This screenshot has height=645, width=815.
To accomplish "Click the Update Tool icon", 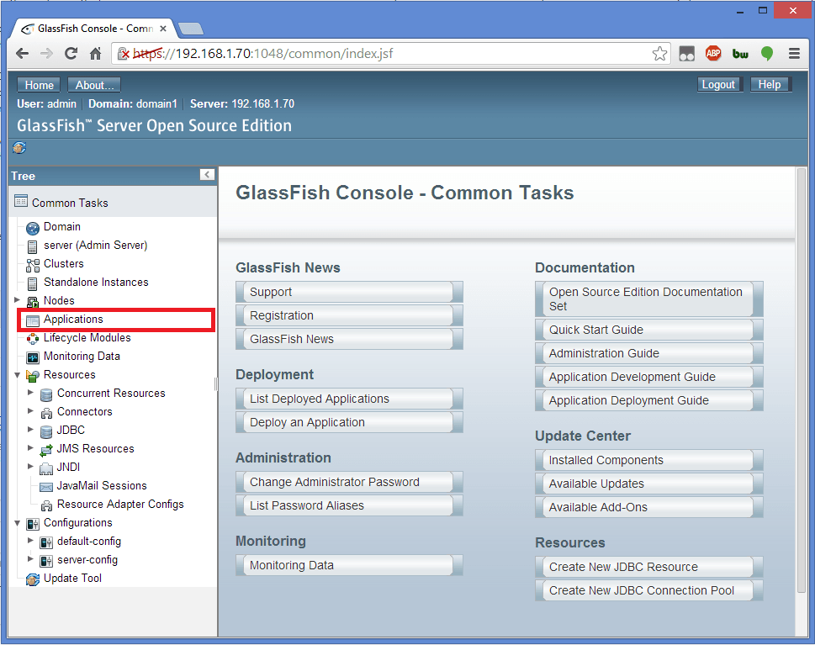I will tap(32, 579).
